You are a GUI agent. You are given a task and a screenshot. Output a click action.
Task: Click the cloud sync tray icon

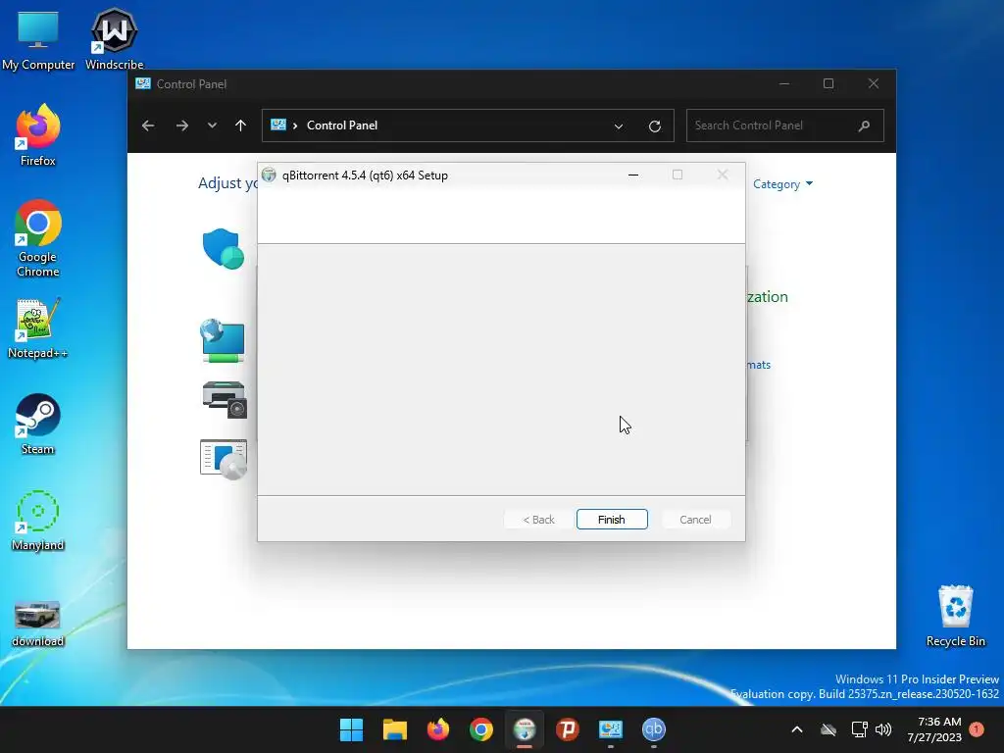pos(828,729)
